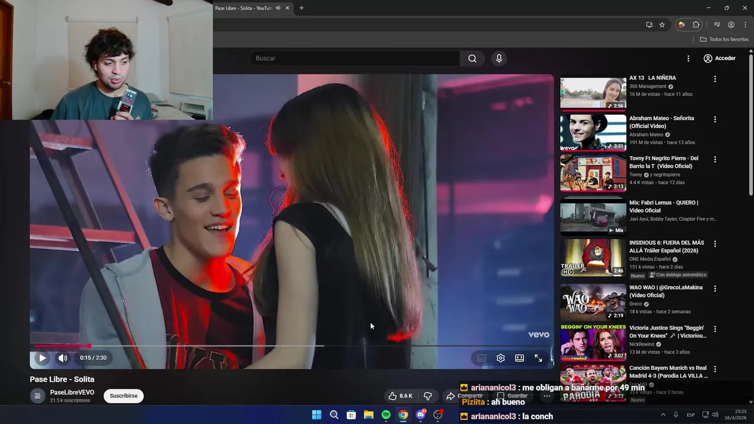Viewport: 754px width, 424px height.
Task: Click the install app icon in address bar
Action: click(649, 25)
